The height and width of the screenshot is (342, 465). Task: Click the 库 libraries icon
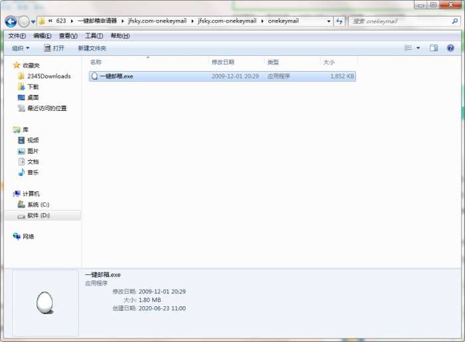point(17,129)
